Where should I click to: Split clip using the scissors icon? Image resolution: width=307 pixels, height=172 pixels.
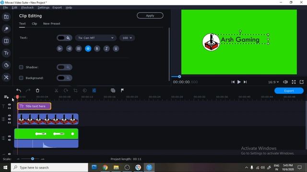(x=57, y=90)
